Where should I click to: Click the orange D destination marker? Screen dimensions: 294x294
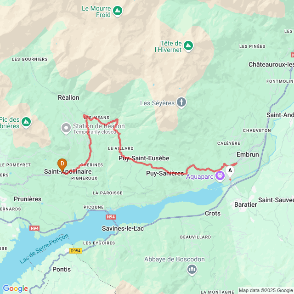62,165
